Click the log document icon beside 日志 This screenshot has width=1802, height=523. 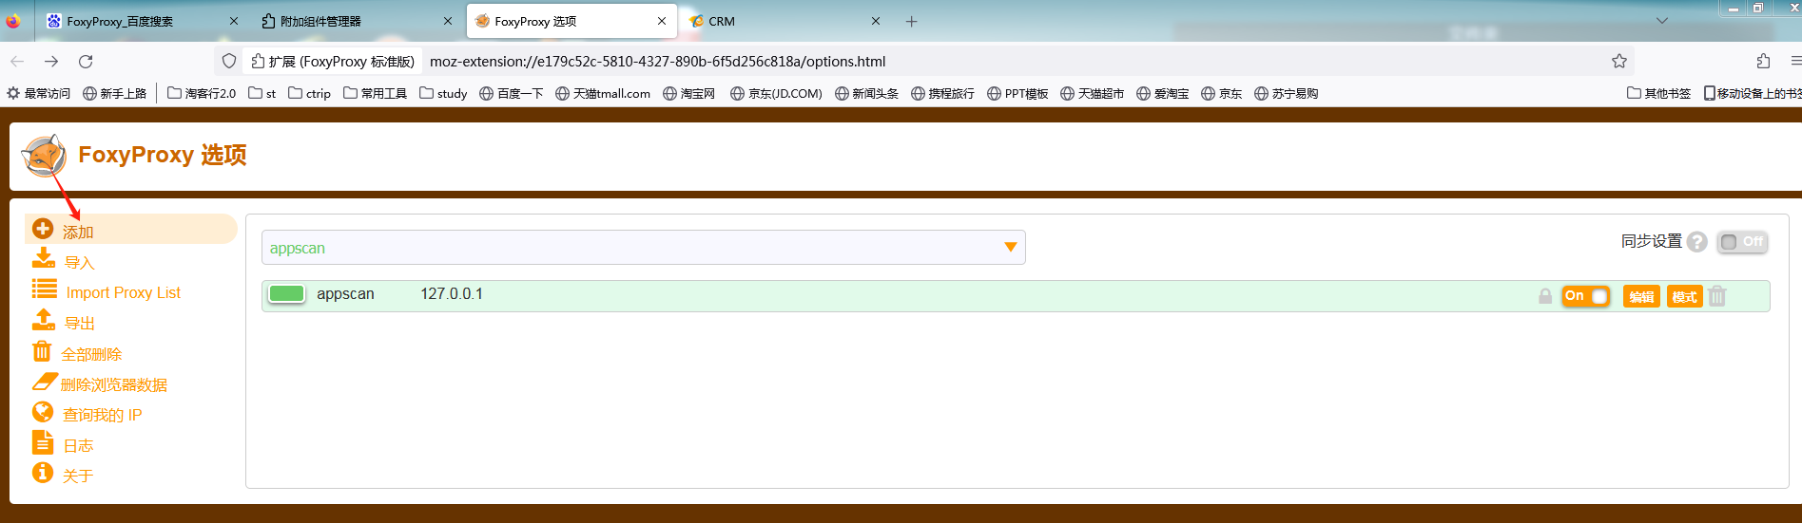43,441
